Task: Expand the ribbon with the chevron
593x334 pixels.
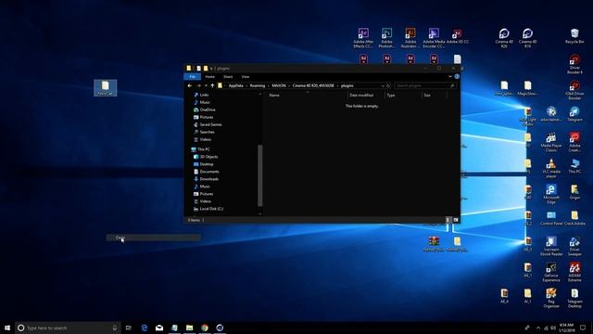Action: pos(450,76)
